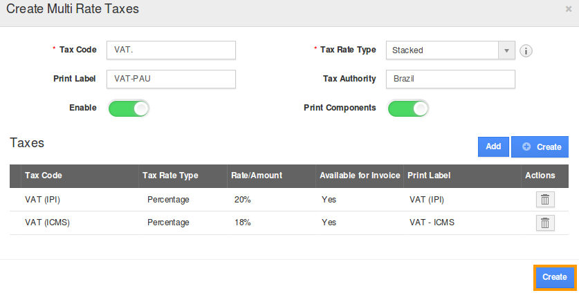Click the VAT (IPI) print label cell

[x=427, y=200]
